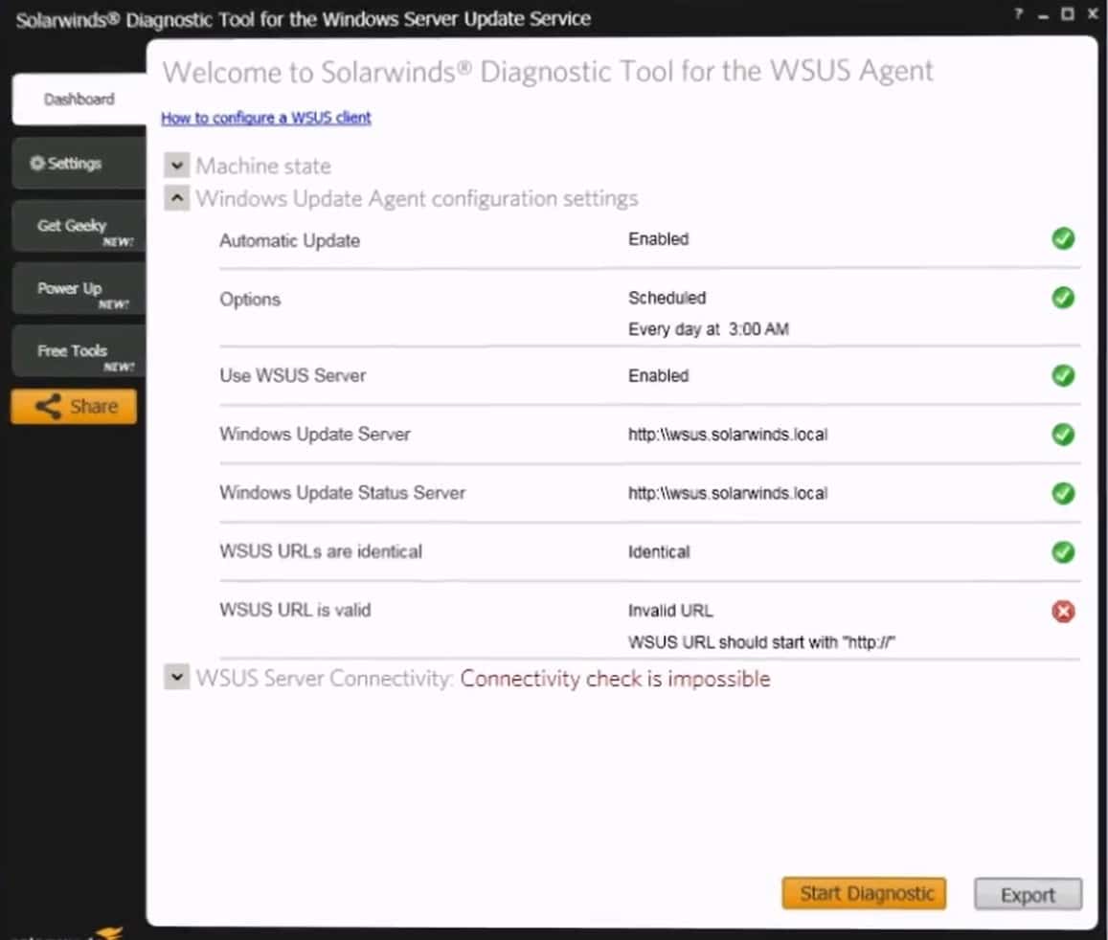Expand the Machine state section
1108x940 pixels.
(176, 166)
